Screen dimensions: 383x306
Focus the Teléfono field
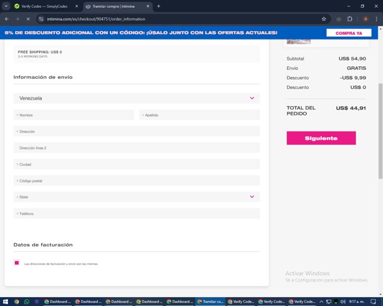point(136,213)
